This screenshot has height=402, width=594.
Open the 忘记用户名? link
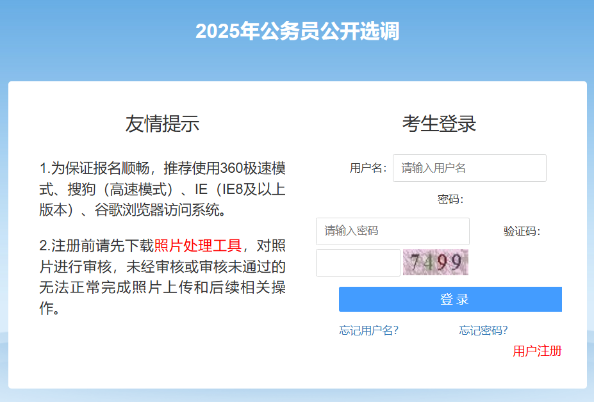(x=368, y=330)
